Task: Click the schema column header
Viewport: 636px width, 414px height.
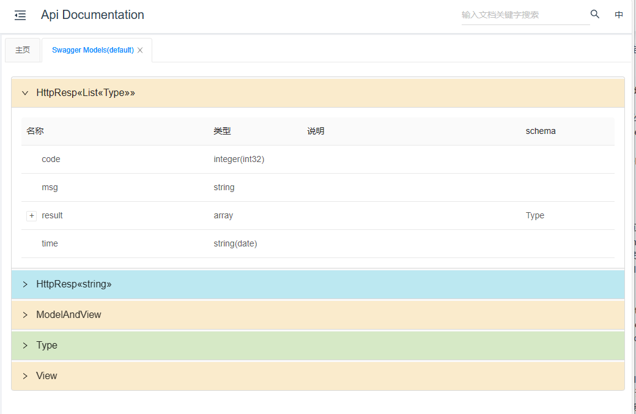Action: coord(541,131)
